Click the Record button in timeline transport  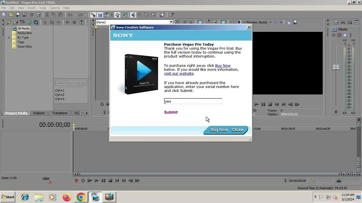(76, 180)
